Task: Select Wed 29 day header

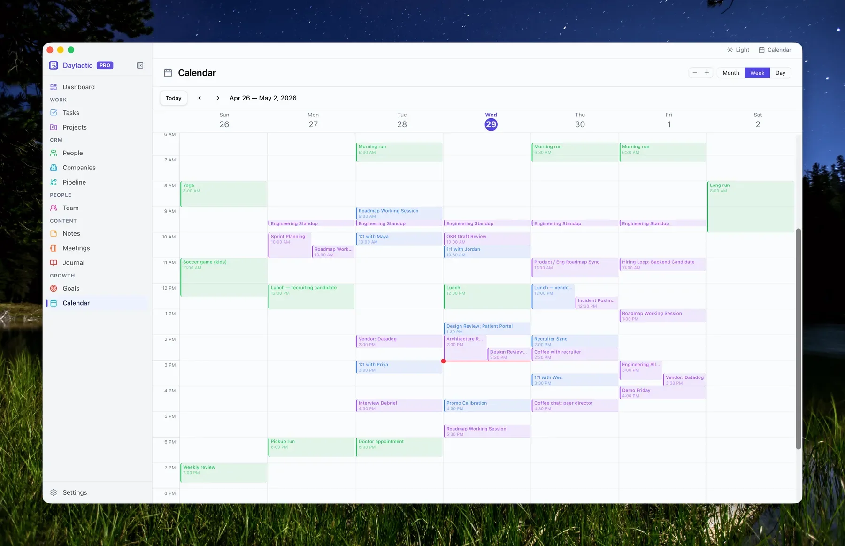Action: pos(491,121)
